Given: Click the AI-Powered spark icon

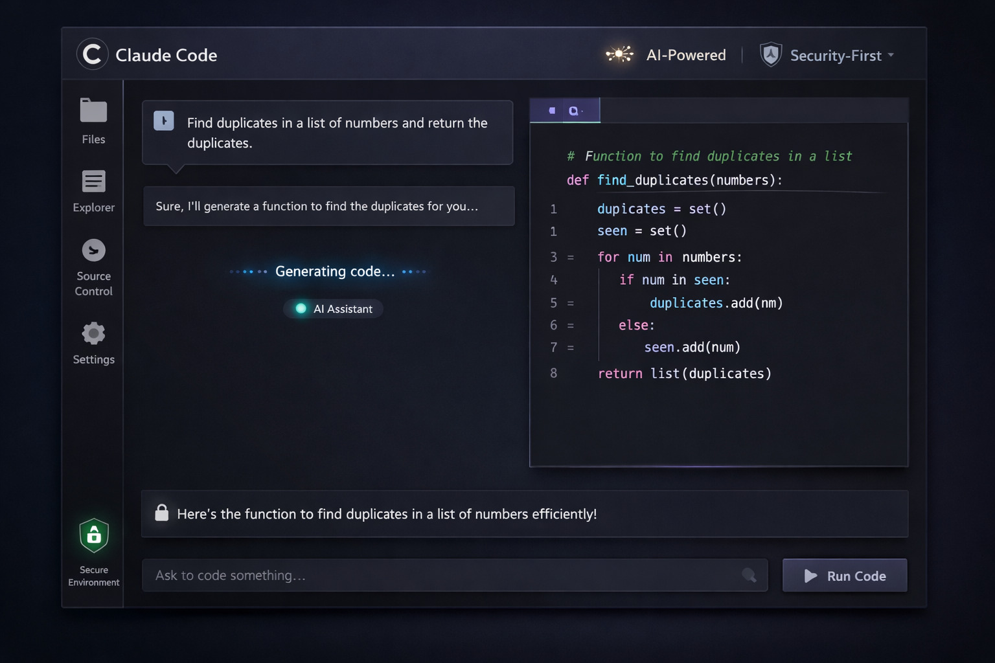Looking at the screenshot, I should pyautogui.click(x=619, y=54).
